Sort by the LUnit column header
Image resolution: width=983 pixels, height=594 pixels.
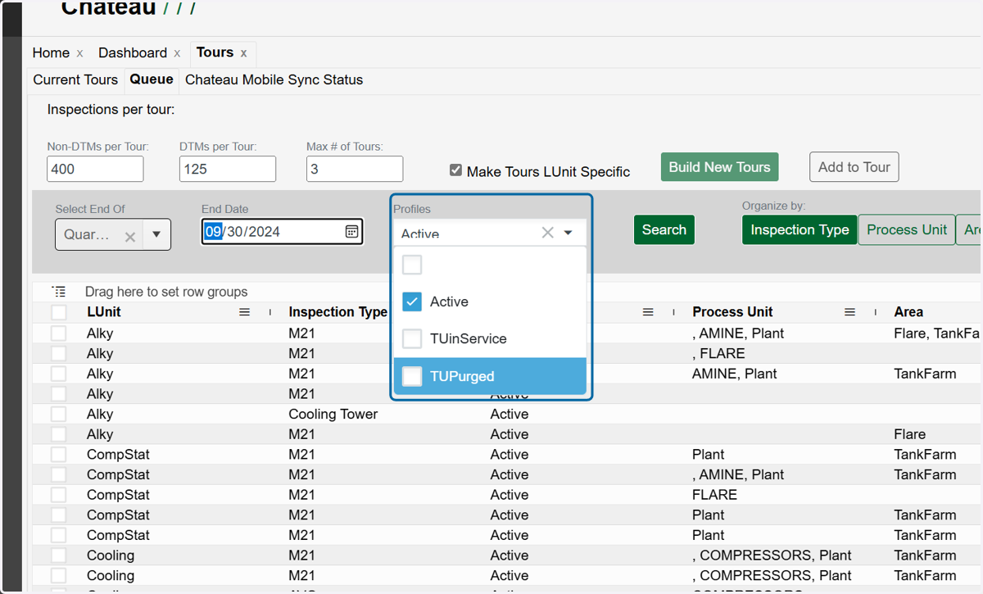[104, 312]
